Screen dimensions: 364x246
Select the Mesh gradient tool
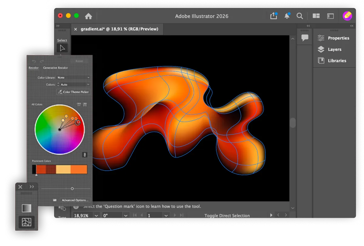coord(26,223)
